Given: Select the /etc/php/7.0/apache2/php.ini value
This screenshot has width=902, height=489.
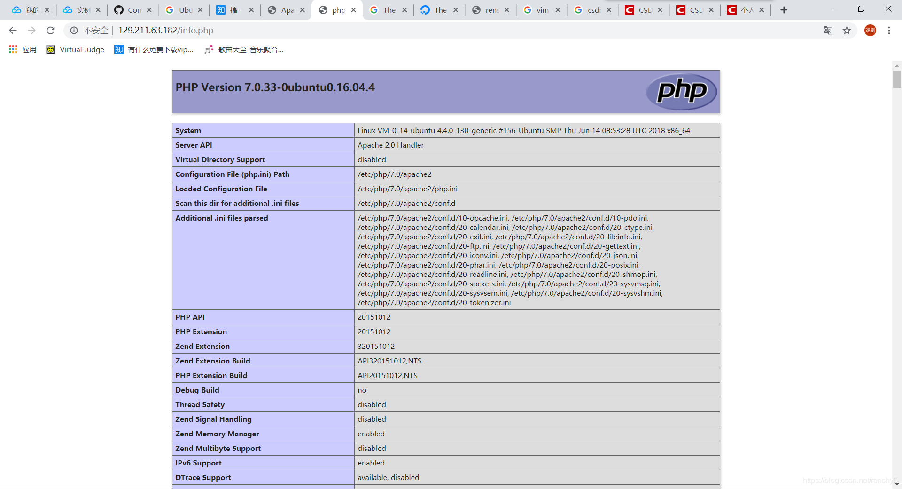Looking at the screenshot, I should pyautogui.click(x=407, y=189).
